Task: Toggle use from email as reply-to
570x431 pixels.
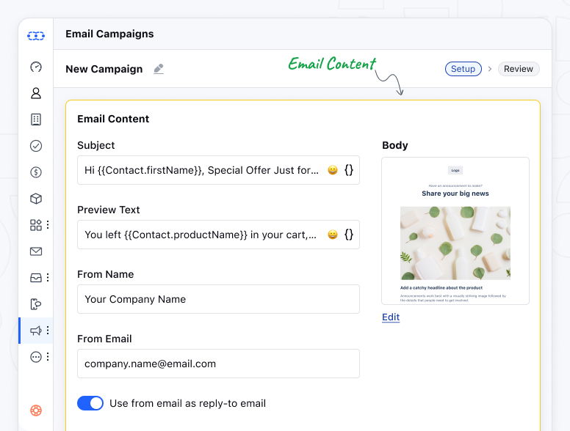Action: click(x=90, y=403)
